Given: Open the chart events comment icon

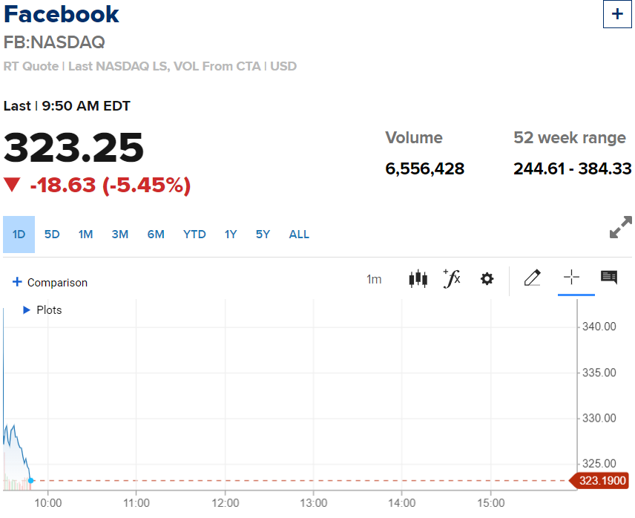Looking at the screenshot, I should coord(609,278).
